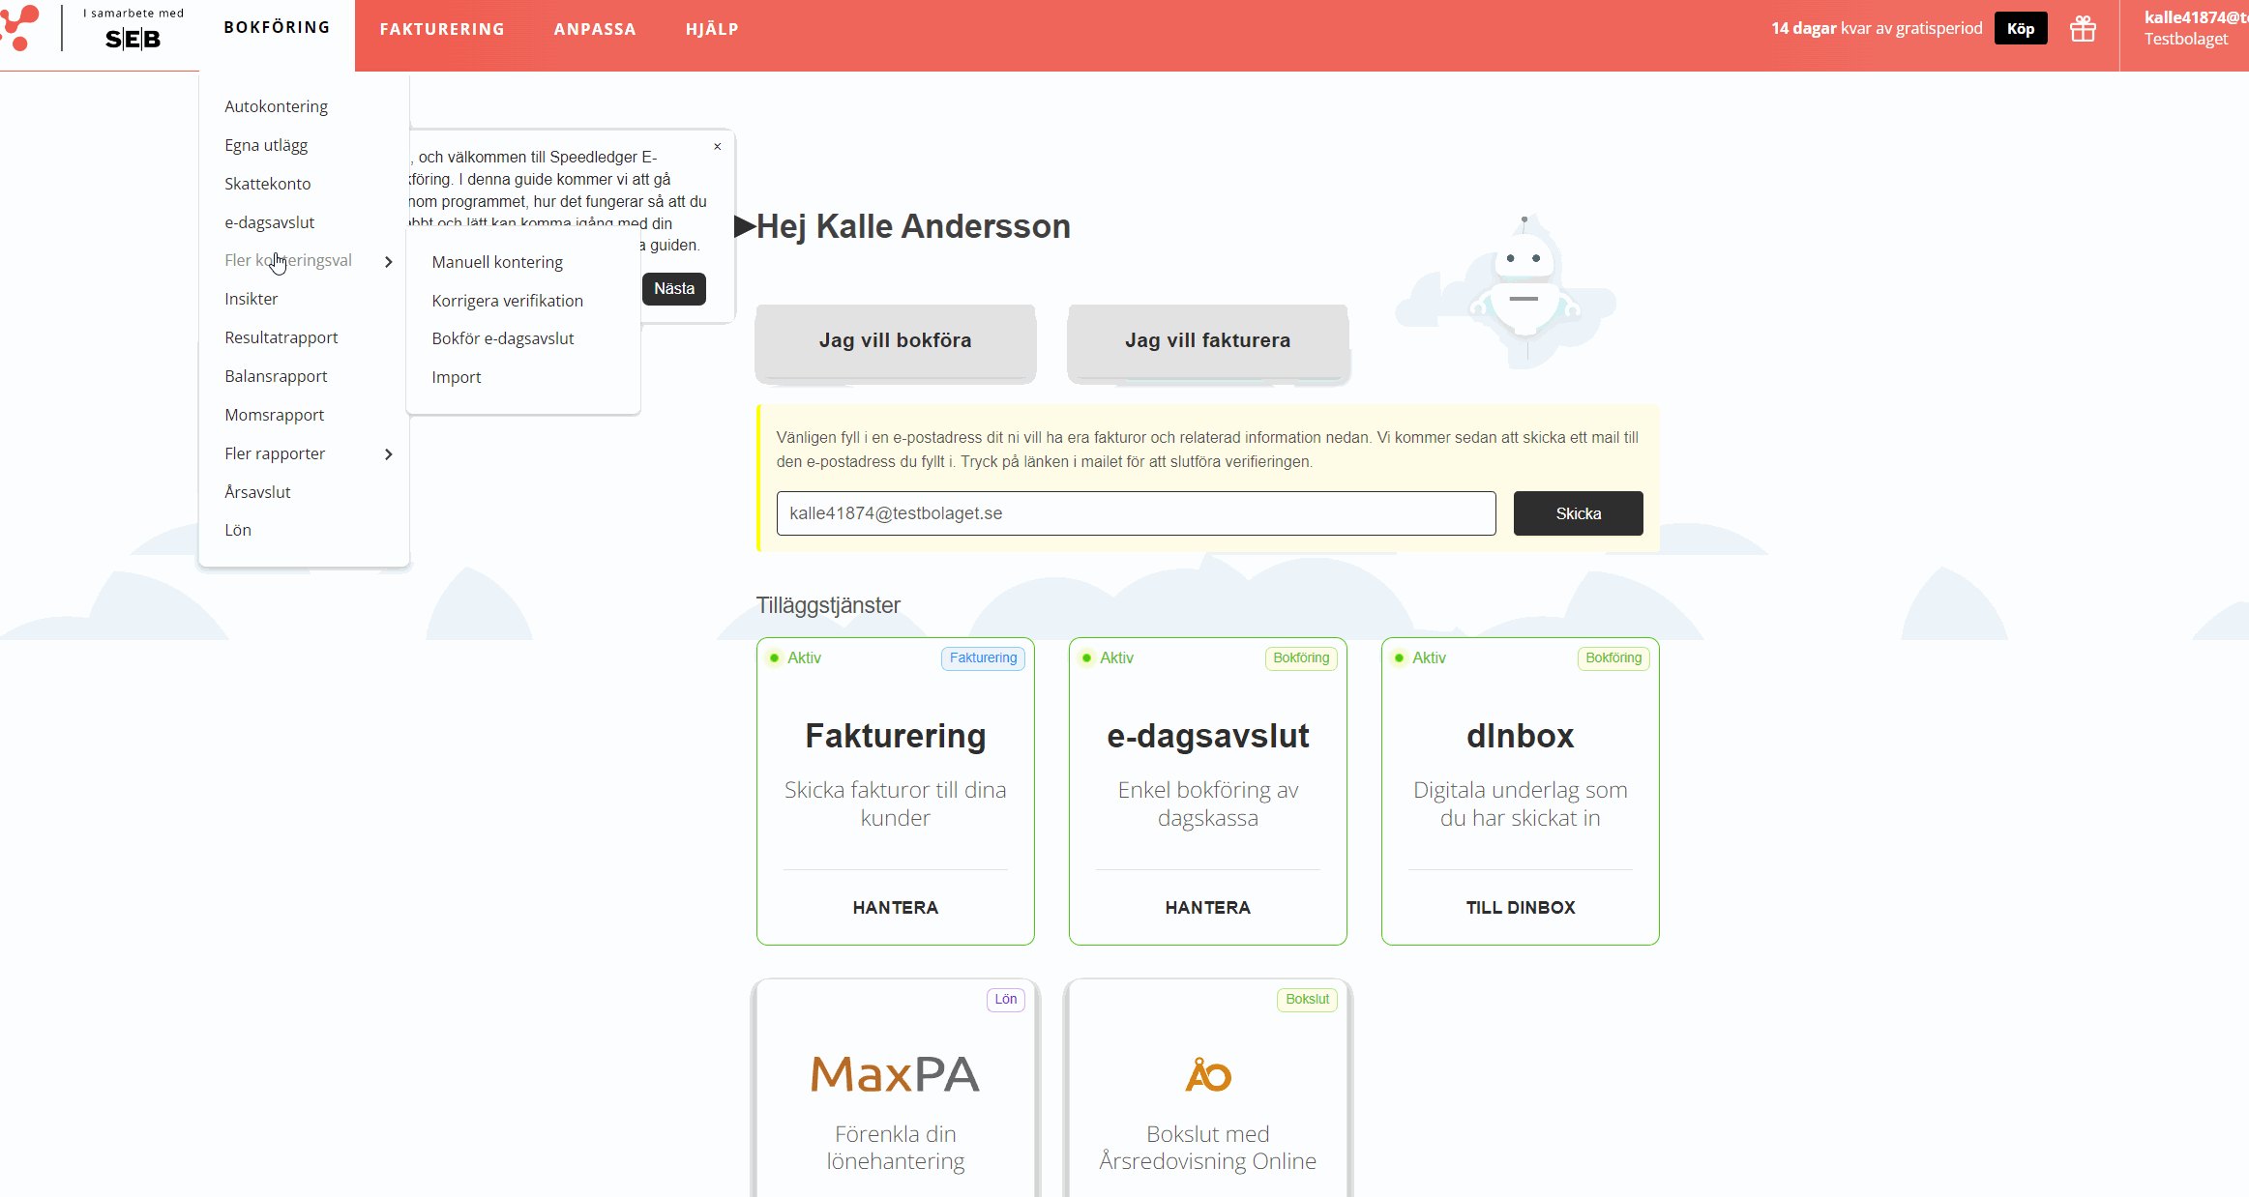Open the Fakturering top menu
Image resolution: width=2249 pixels, height=1197 pixels.
[442, 29]
